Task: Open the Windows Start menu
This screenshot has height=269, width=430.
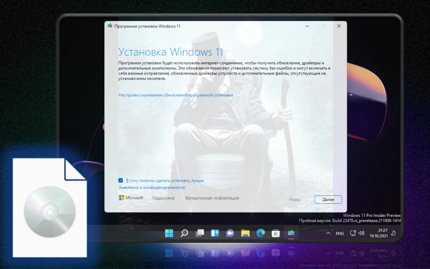Action: click(169, 233)
